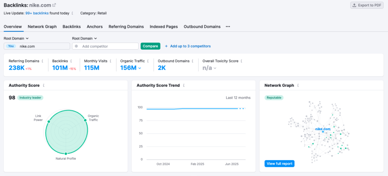Click the Authority Score value 98

(12, 98)
